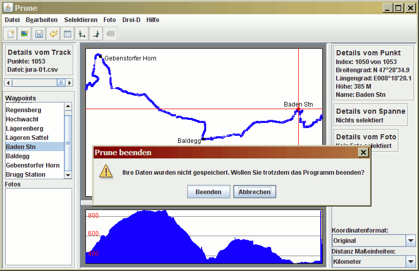Open the Distanz Maßeinheiten dropdown
Screen dimensions: 419x271
(410, 261)
